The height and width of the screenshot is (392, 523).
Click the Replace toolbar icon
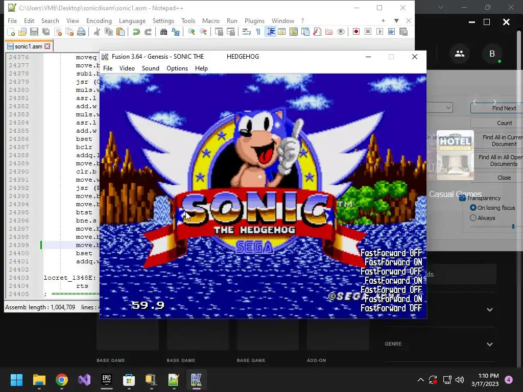point(176,32)
